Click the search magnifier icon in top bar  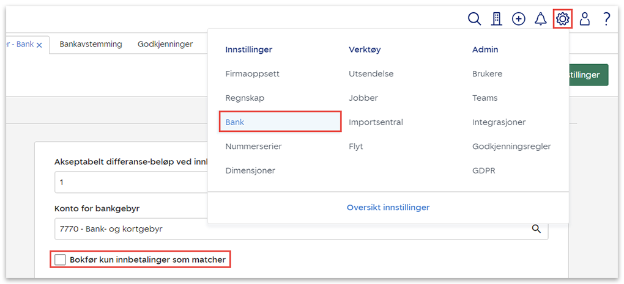[x=474, y=19]
